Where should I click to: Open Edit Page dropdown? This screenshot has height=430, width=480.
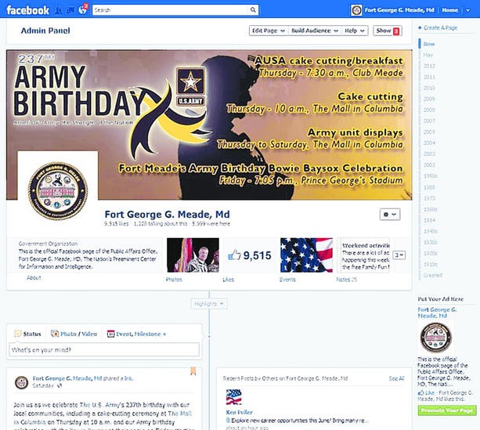point(269,31)
